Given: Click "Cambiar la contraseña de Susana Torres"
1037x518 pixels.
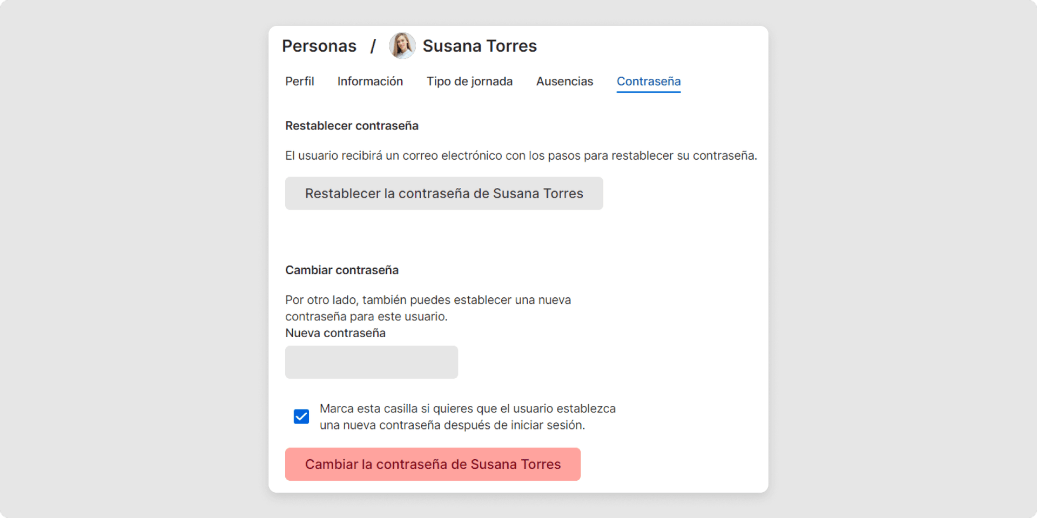Looking at the screenshot, I should tap(432, 464).
